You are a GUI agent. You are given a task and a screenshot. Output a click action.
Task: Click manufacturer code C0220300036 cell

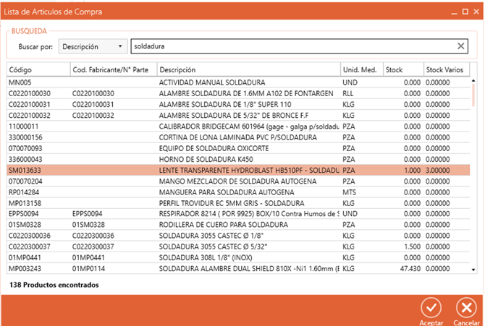tap(93, 236)
